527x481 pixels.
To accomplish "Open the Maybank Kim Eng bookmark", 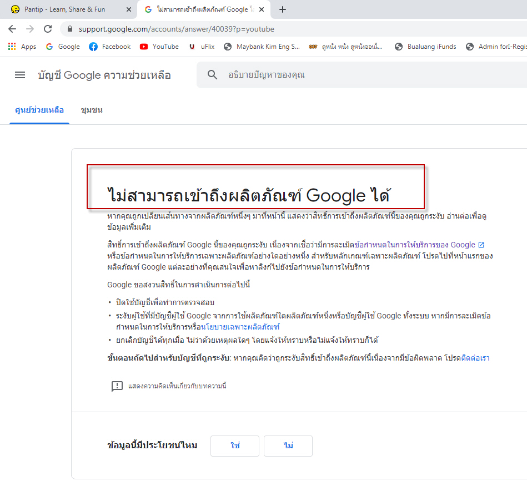I will [262, 46].
